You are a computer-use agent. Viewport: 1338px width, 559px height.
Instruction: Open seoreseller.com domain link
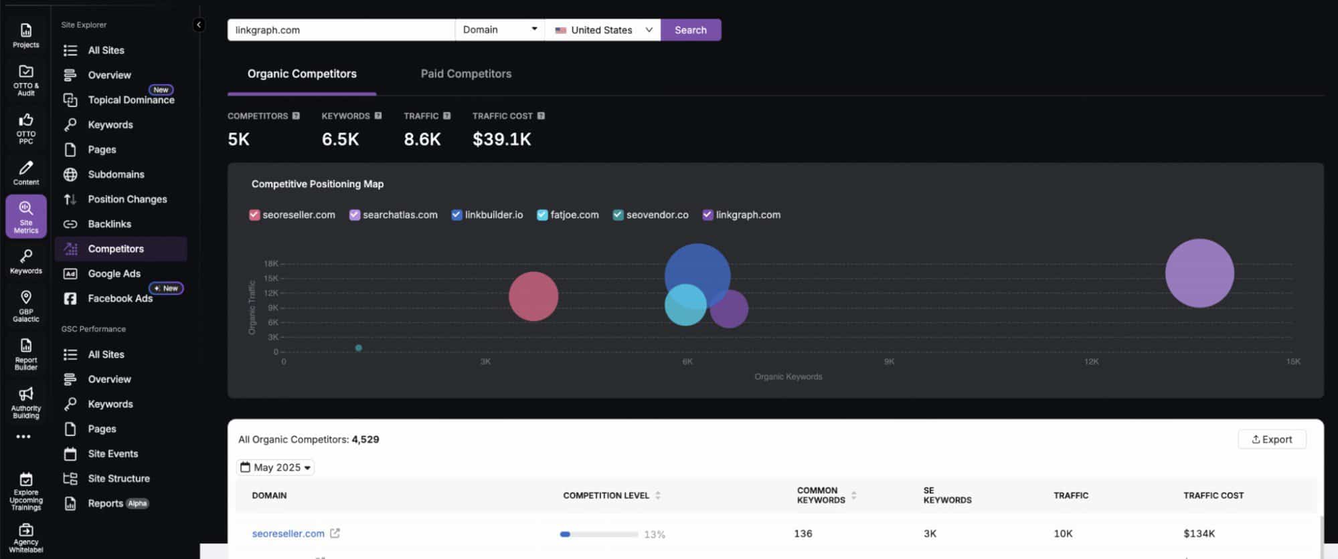point(288,533)
